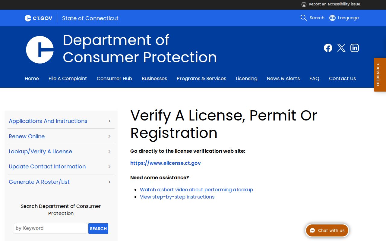Open Programs & Services menu

(x=201, y=78)
